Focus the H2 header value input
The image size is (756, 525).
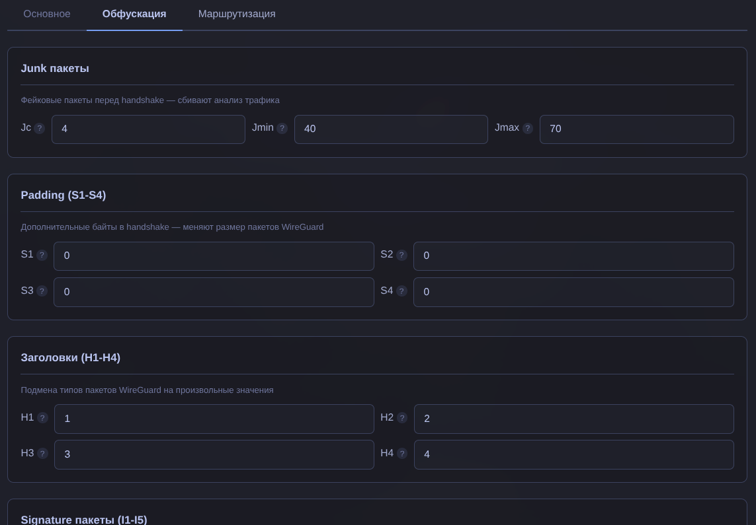click(573, 419)
